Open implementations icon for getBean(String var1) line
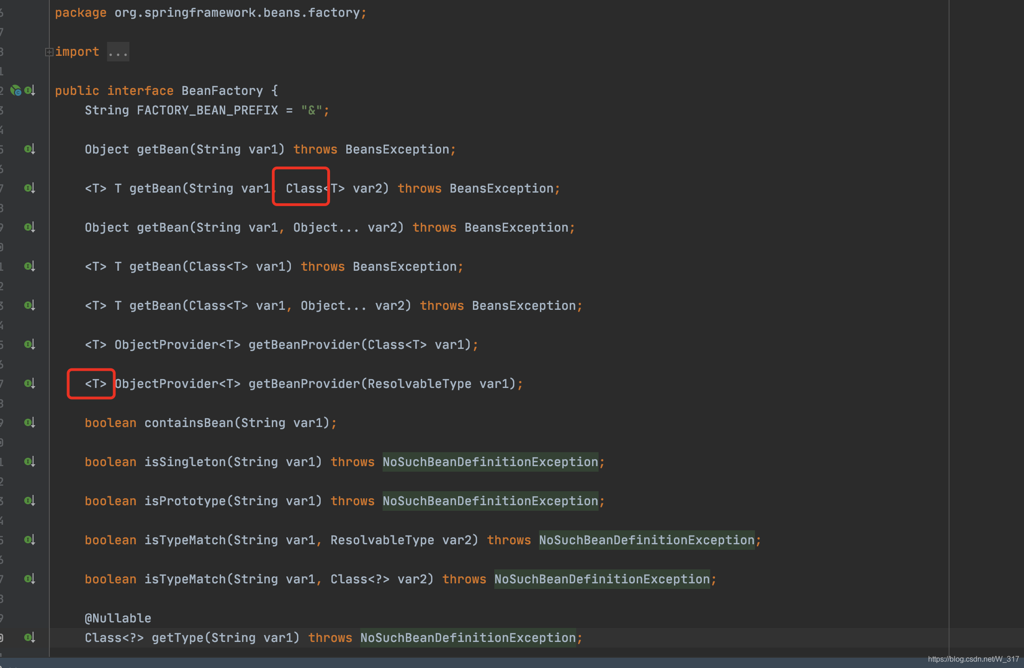The width and height of the screenshot is (1024, 668). [x=30, y=149]
